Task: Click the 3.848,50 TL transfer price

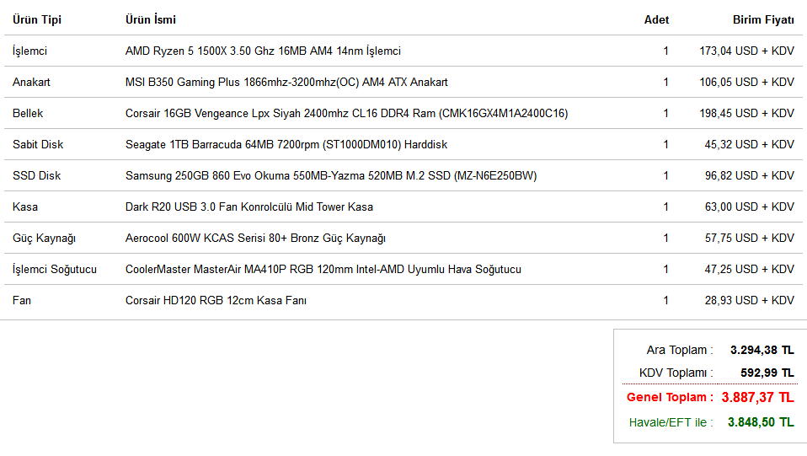Action: (x=761, y=422)
